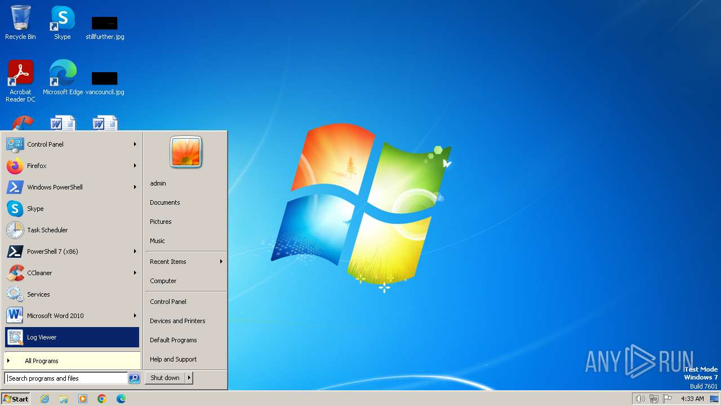Click the Show desktop button
Screen dimensions: 721x406
click(x=714, y=399)
